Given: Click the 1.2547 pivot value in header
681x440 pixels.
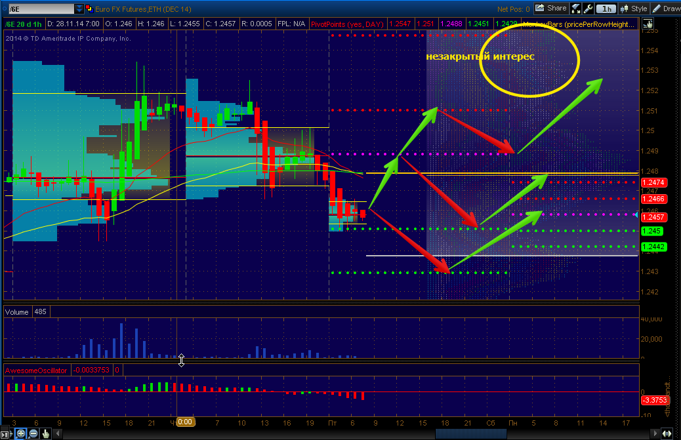Looking at the screenshot, I should pos(400,24).
